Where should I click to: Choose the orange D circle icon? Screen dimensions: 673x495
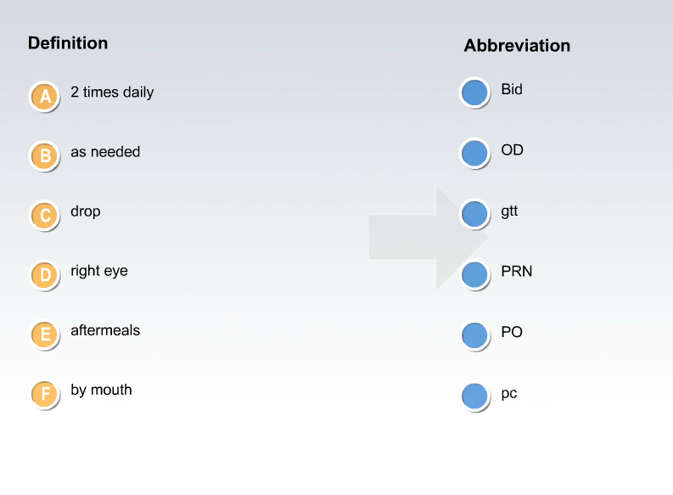44,275
